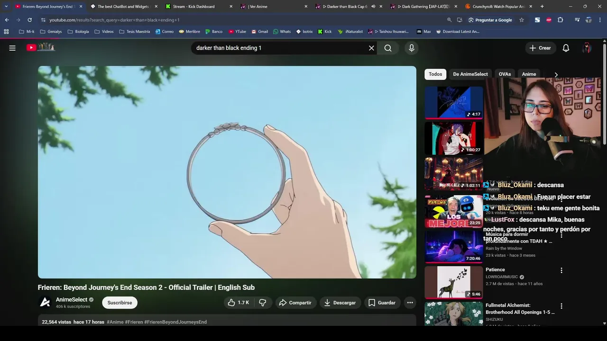Image resolution: width=607 pixels, height=341 pixels.
Task: Subscribe with the Suscribirse button
Action: point(120,303)
